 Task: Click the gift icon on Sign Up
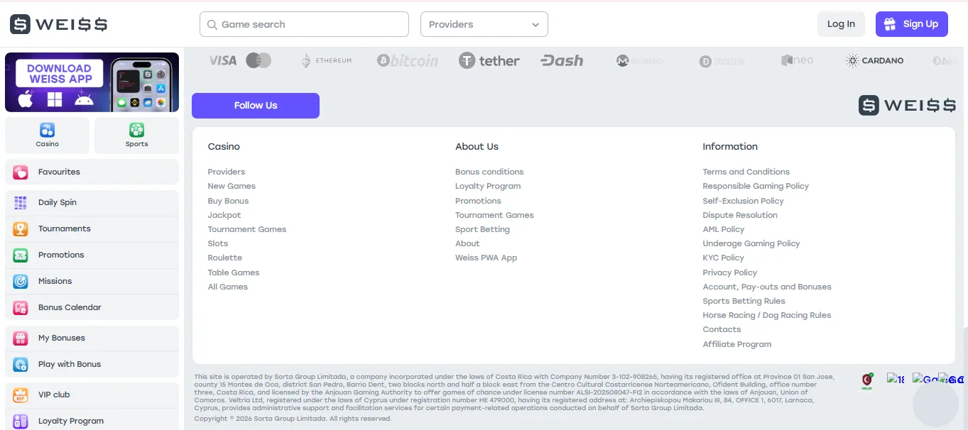click(891, 24)
